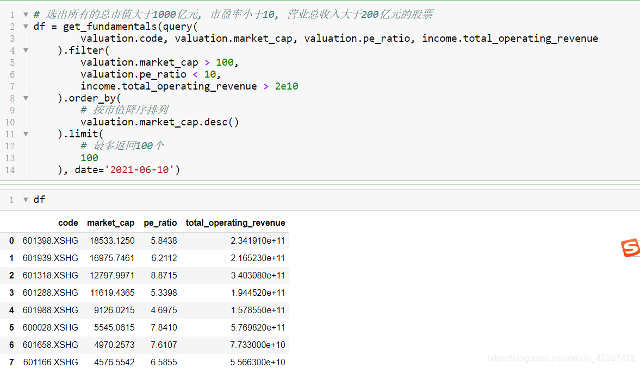Select the cell 601398.XSHG
The height and width of the screenshot is (368, 640).
(x=50, y=241)
